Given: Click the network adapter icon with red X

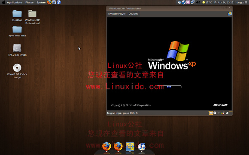Looking at the screenshot, I should [x=223, y=113].
